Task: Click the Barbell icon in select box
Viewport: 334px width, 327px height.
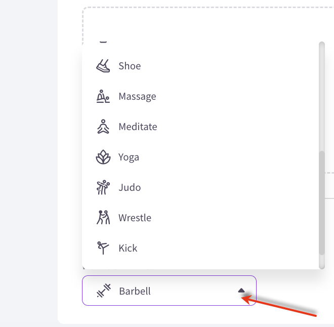Action: coord(104,291)
